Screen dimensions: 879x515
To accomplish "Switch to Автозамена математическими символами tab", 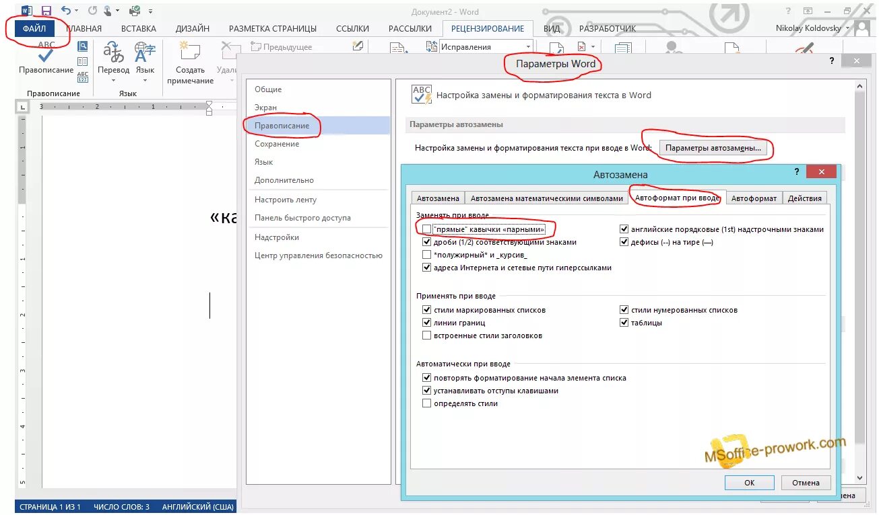I will coord(547,198).
